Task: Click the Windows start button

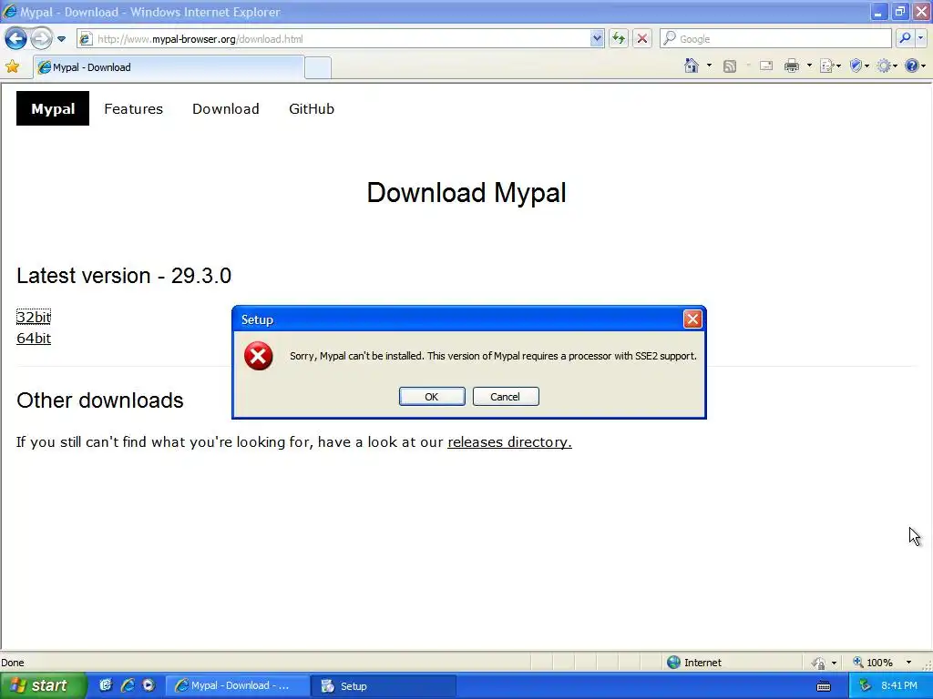Action: click(42, 686)
